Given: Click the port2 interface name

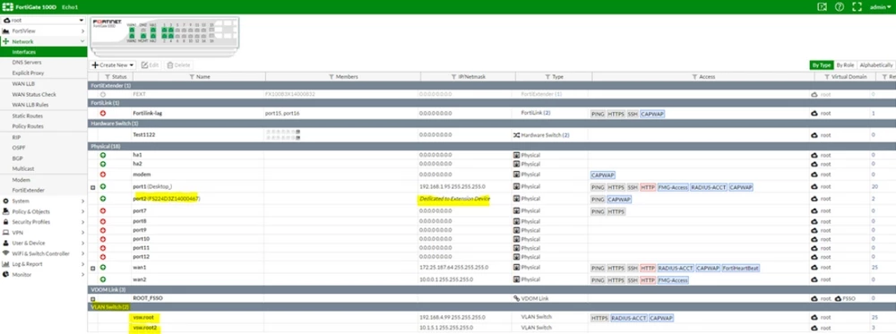Looking at the screenshot, I should pyautogui.click(x=140, y=199).
